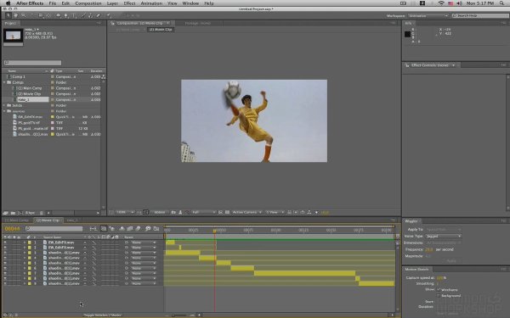Image resolution: width=510 pixels, height=318 pixels.
Task: Click the snapshot camera icon in viewer
Action: click(x=173, y=212)
